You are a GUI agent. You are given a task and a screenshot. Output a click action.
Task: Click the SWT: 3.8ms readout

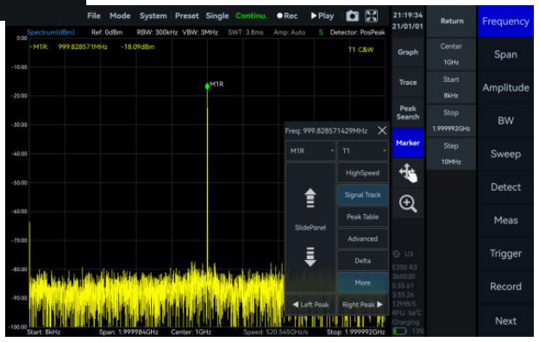point(246,32)
